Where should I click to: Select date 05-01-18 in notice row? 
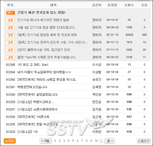click(x=112, y=35)
